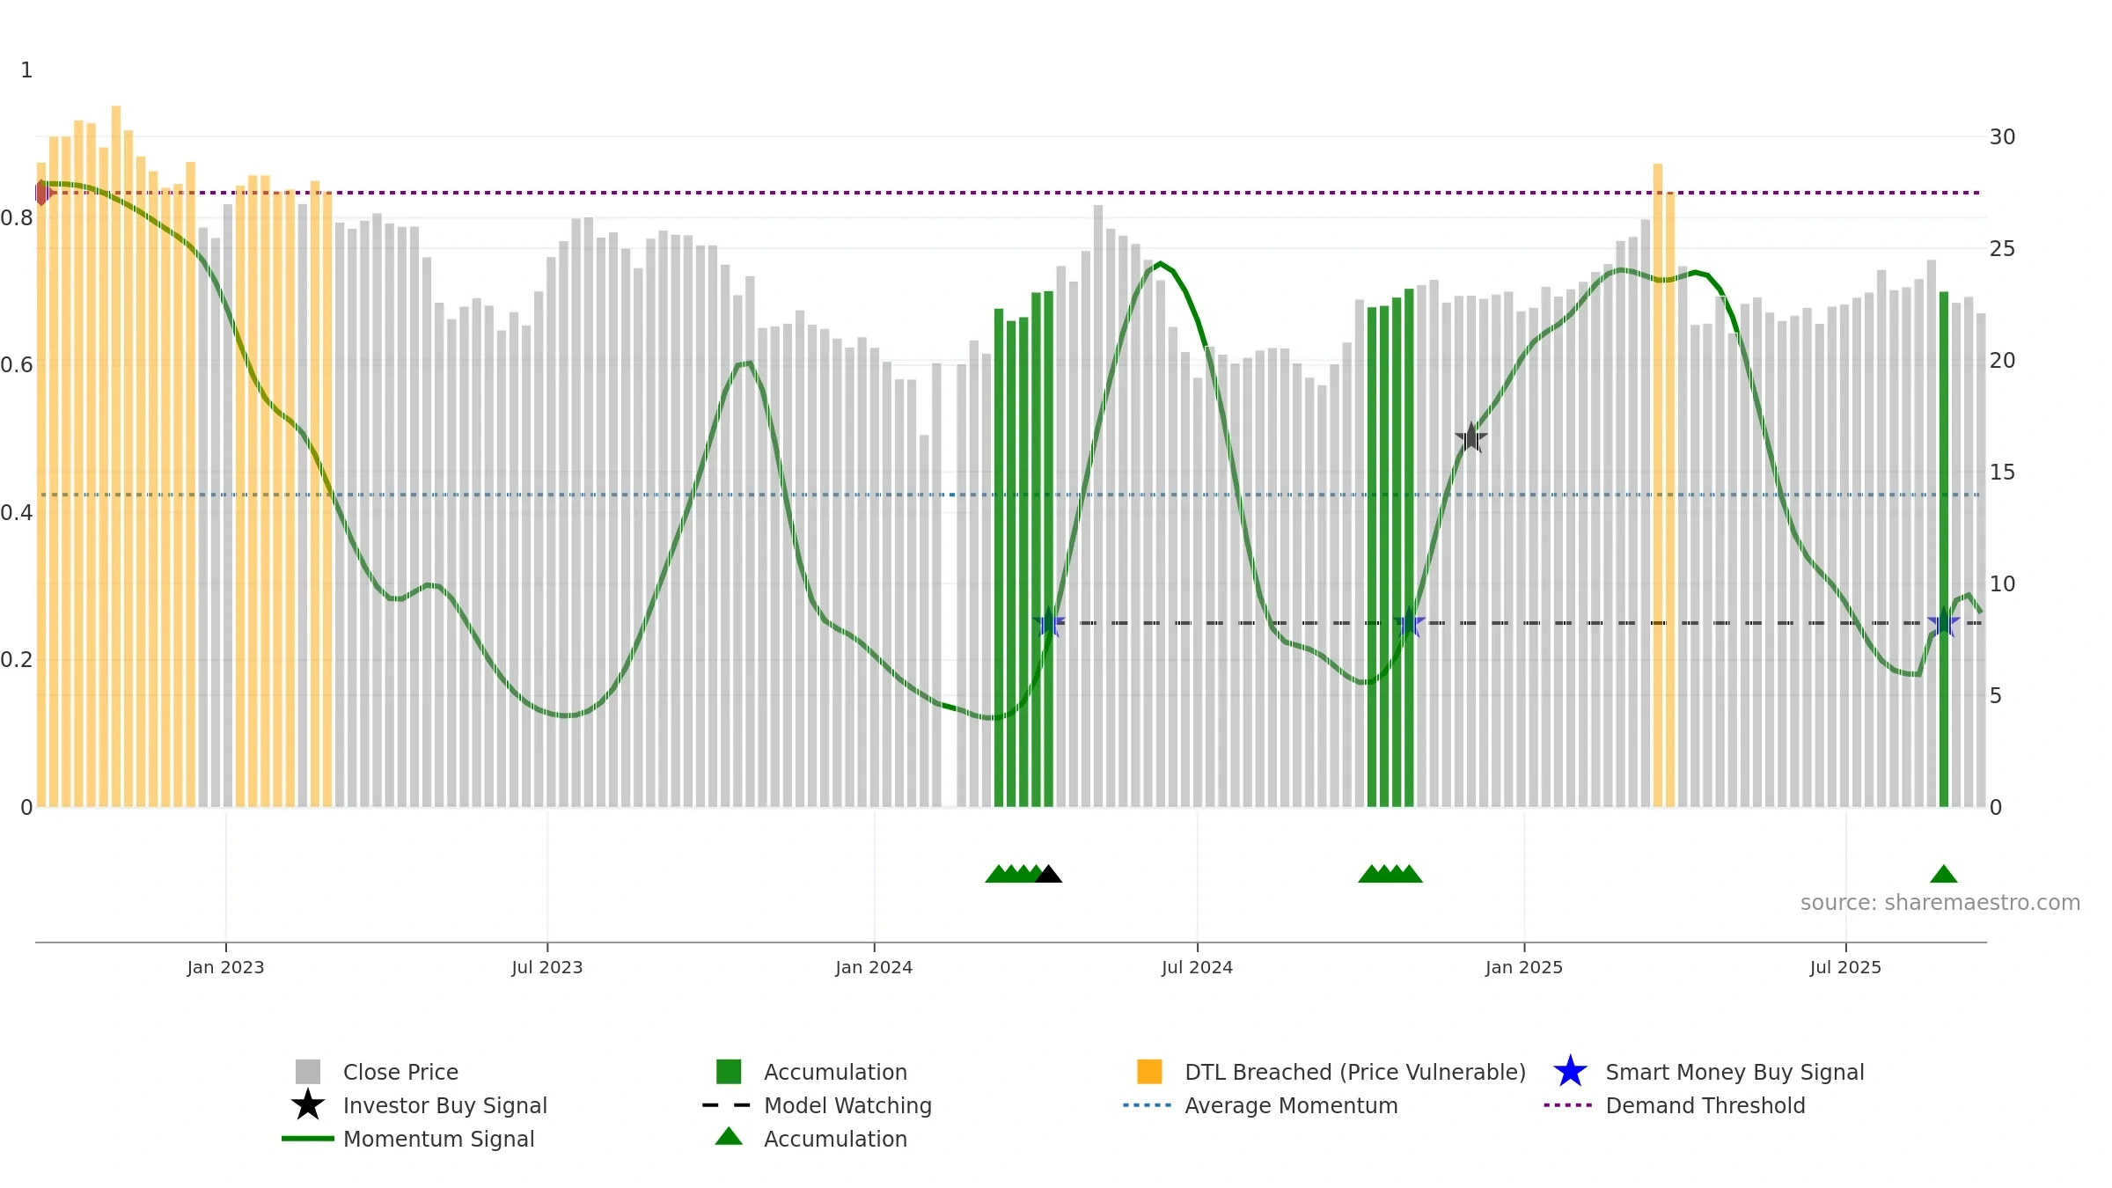Click the Momentum Signal green line legend icon
2112x1188 pixels.
pyautogui.click(x=308, y=1139)
